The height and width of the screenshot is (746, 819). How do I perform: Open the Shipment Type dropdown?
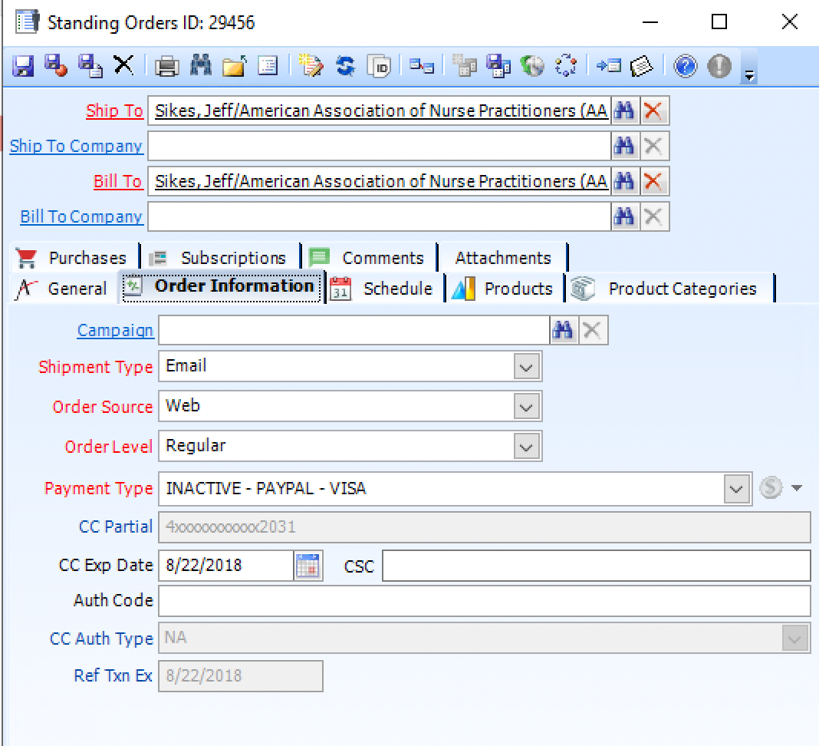[x=526, y=367]
